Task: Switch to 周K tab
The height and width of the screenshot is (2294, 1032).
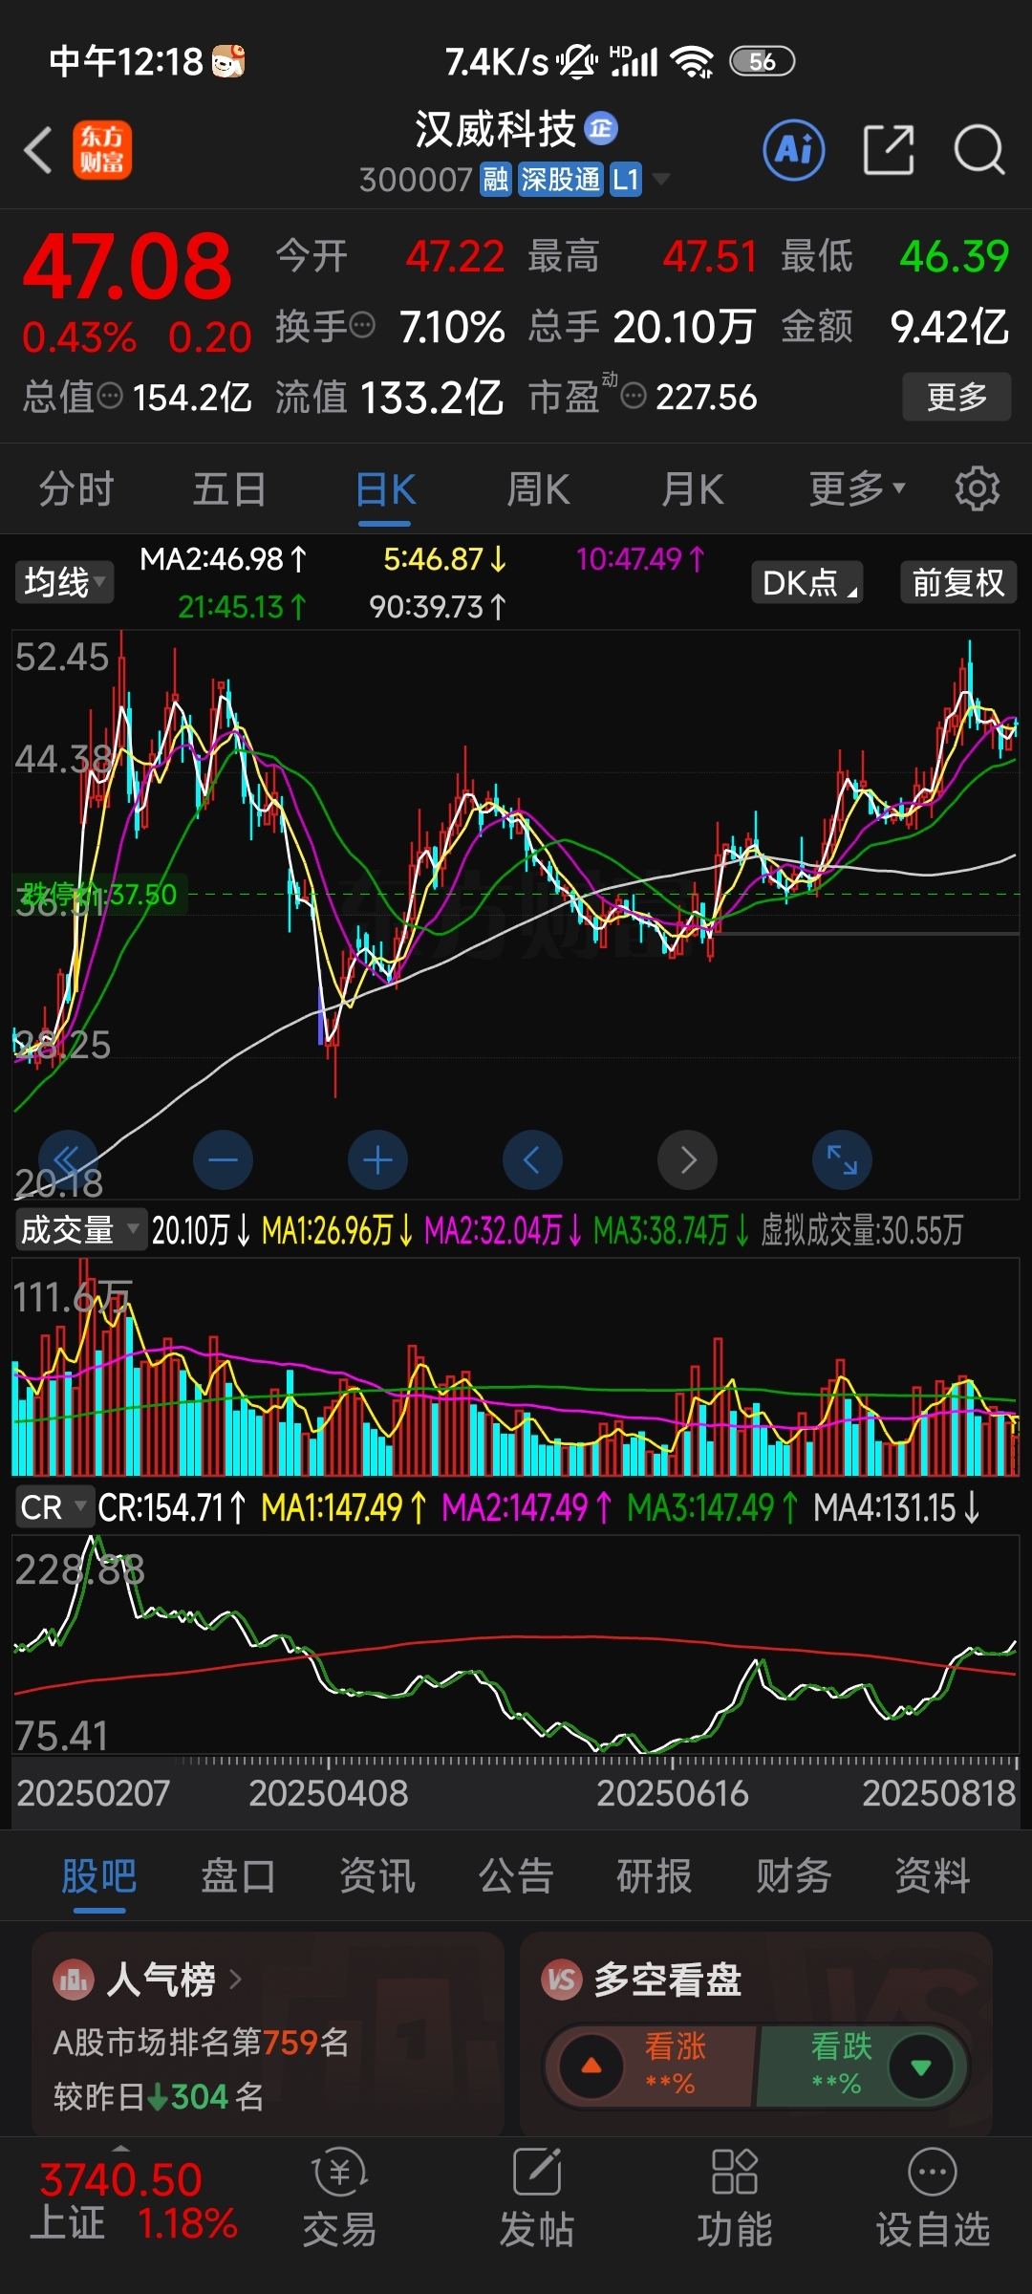Action: coord(538,488)
